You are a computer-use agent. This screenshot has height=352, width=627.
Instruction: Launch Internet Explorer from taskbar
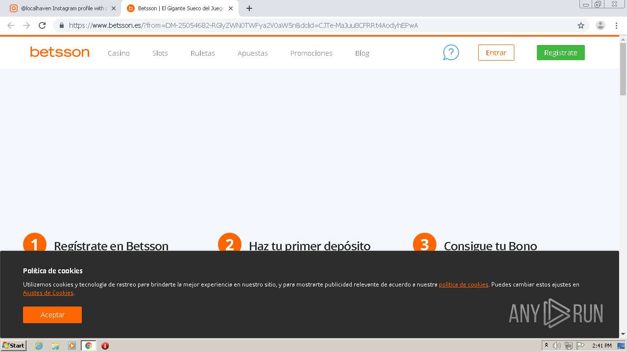(x=39, y=346)
